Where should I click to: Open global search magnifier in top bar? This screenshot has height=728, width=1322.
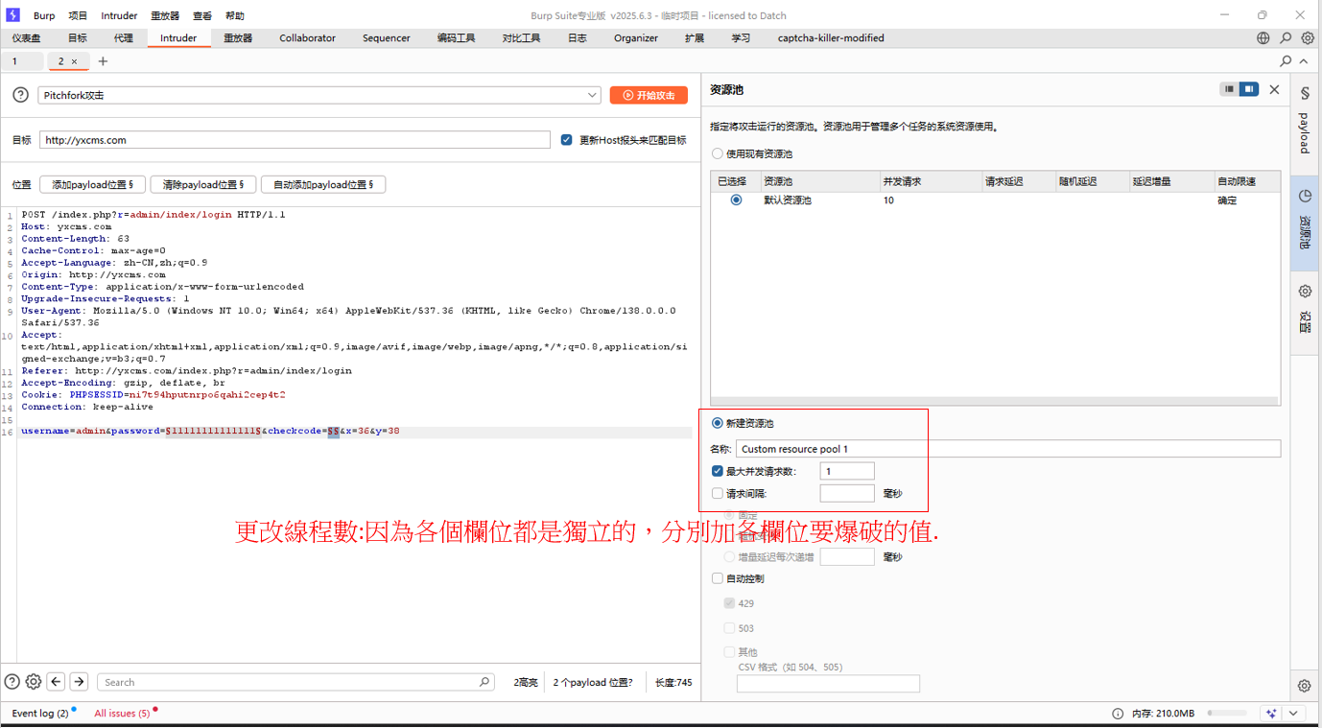[1286, 38]
